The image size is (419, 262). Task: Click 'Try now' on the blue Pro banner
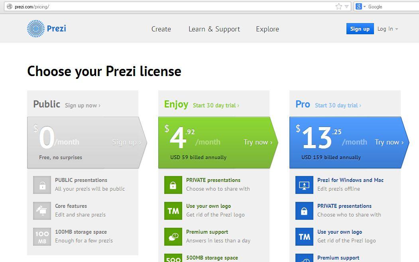click(x=389, y=142)
